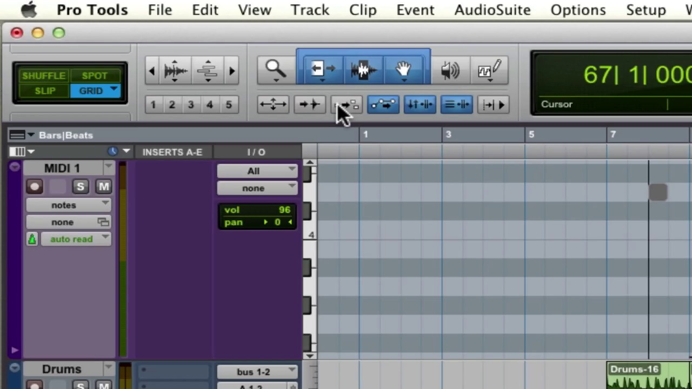Screen dimensions: 692x389
Task: Open the Pro Tools application menu
Action: coord(92,10)
